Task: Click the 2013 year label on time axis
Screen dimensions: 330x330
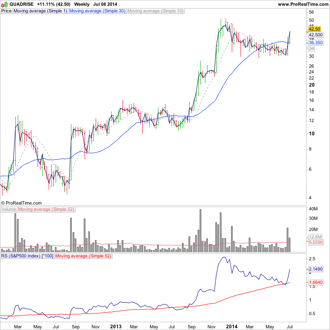Action: tap(116, 327)
